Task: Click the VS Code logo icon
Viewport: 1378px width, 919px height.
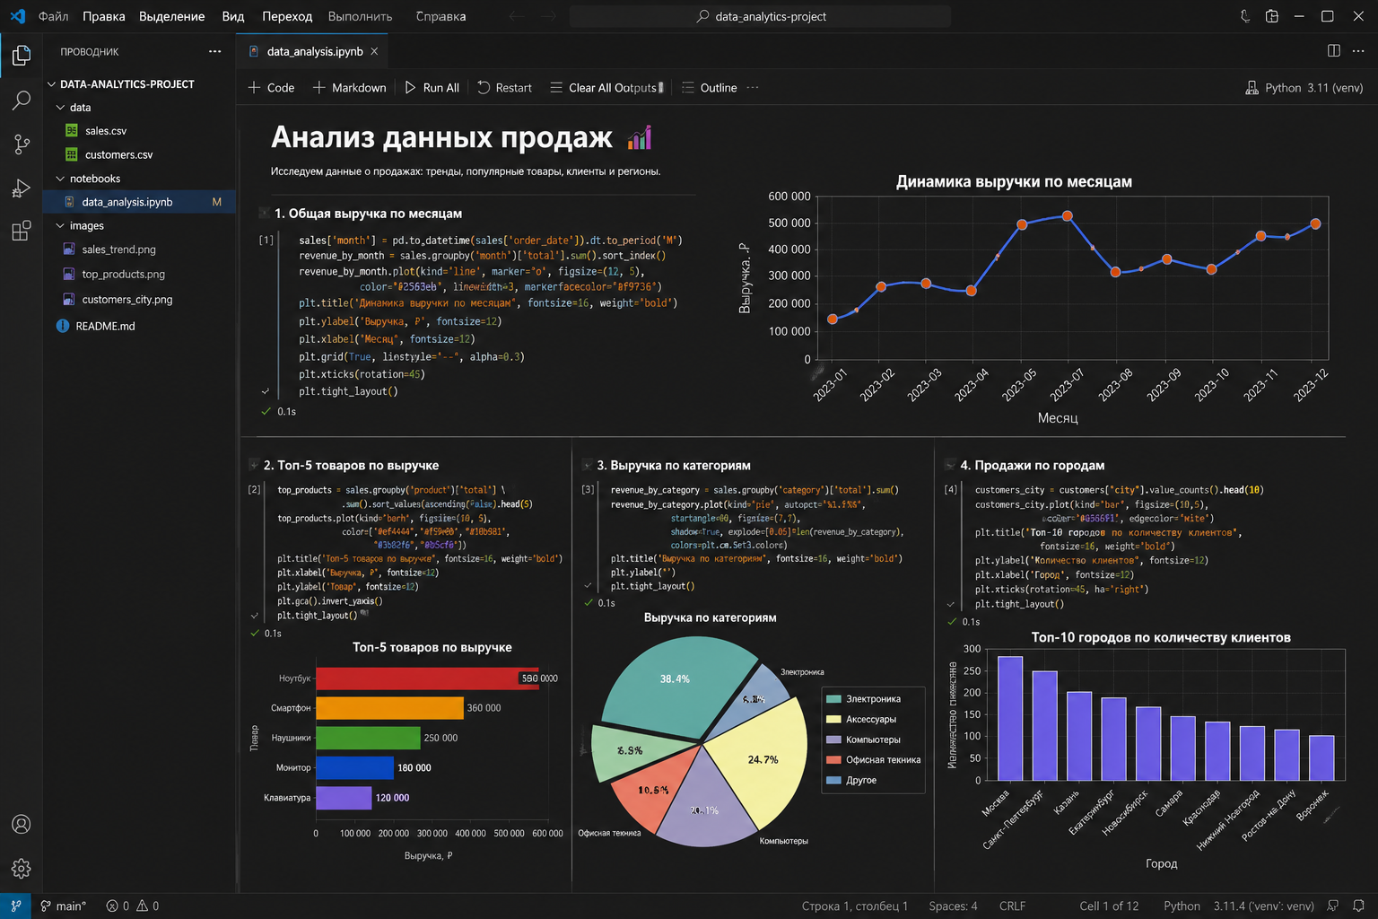Action: click(x=17, y=16)
